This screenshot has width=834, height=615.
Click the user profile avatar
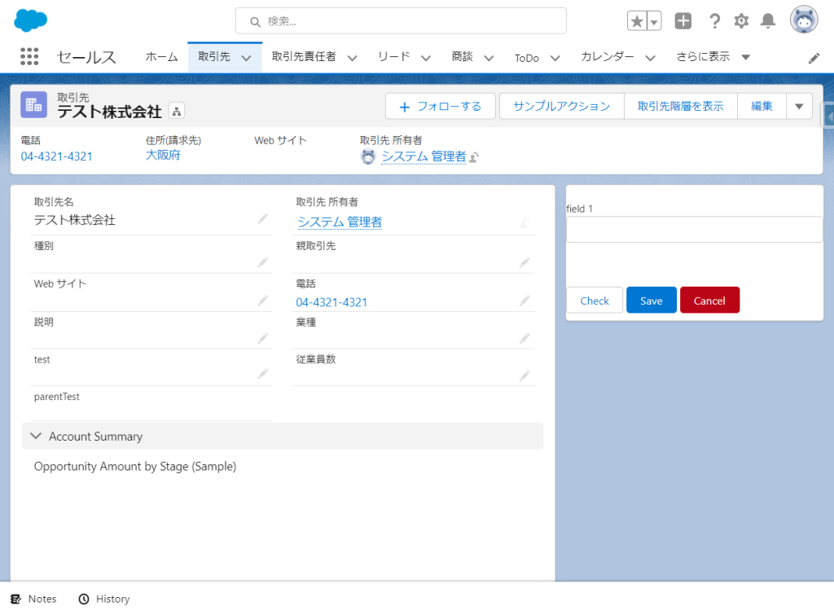[804, 20]
